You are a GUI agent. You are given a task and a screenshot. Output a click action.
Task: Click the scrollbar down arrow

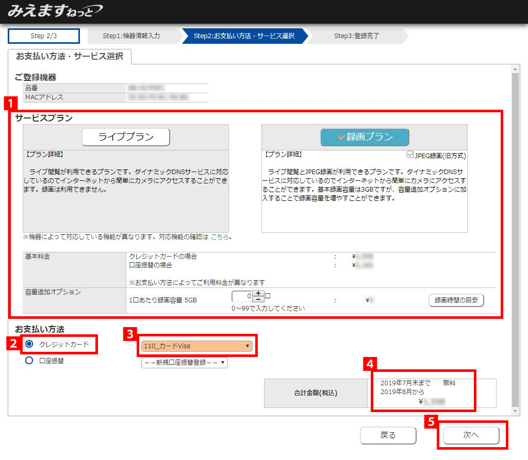[516, 411]
